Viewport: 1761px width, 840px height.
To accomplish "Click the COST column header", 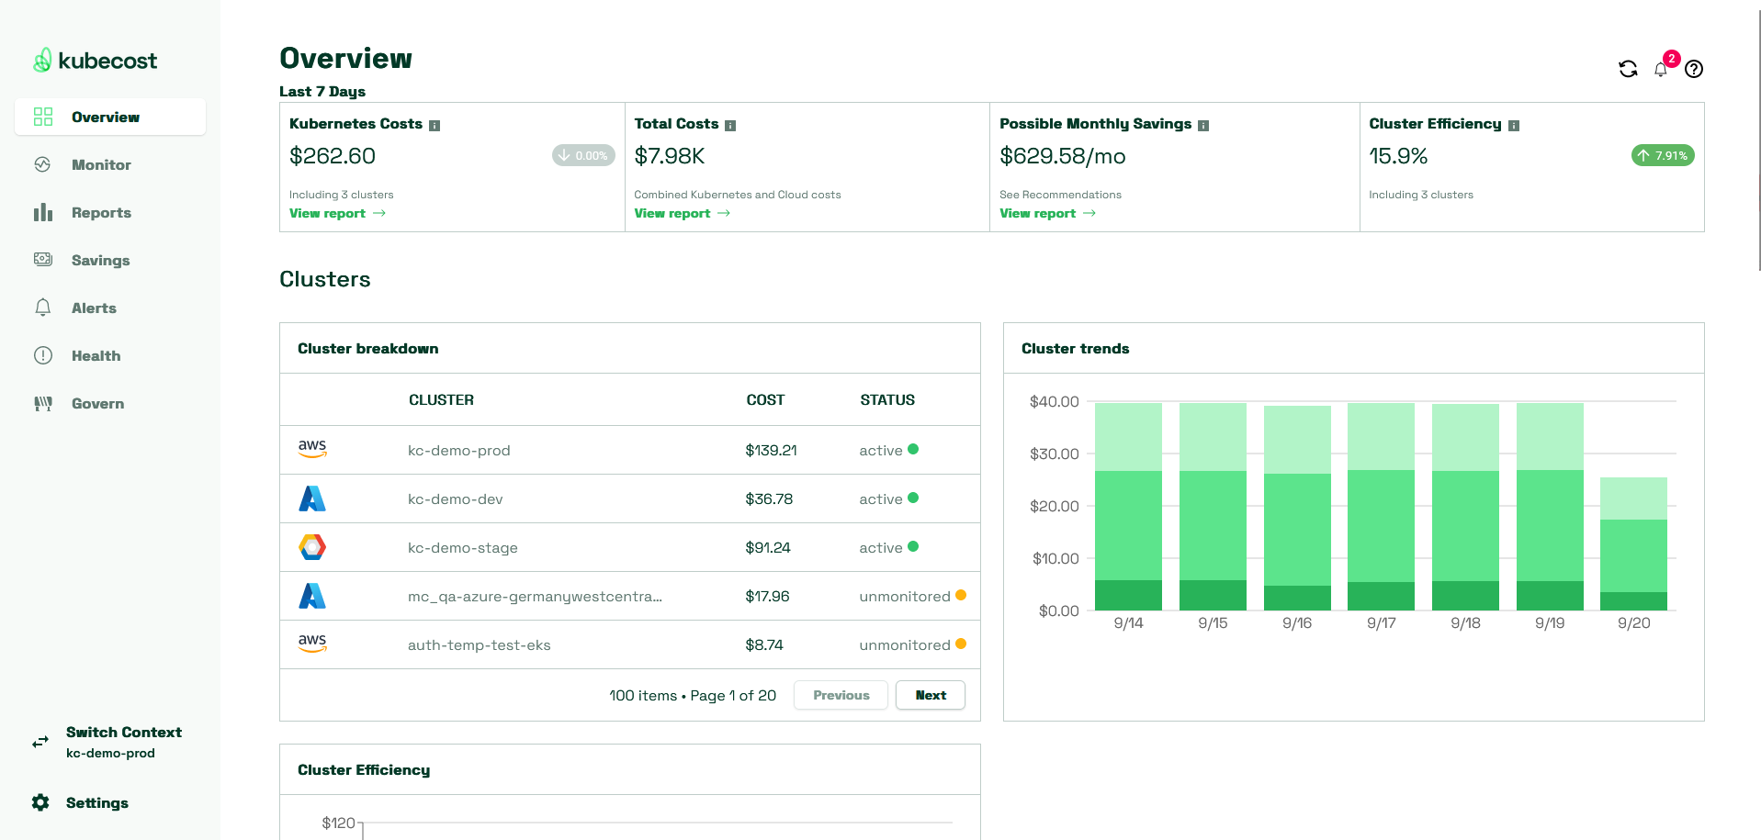I will click(765, 399).
